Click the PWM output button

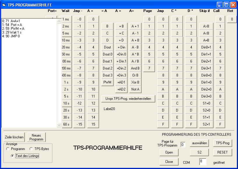click(x=107, y=82)
